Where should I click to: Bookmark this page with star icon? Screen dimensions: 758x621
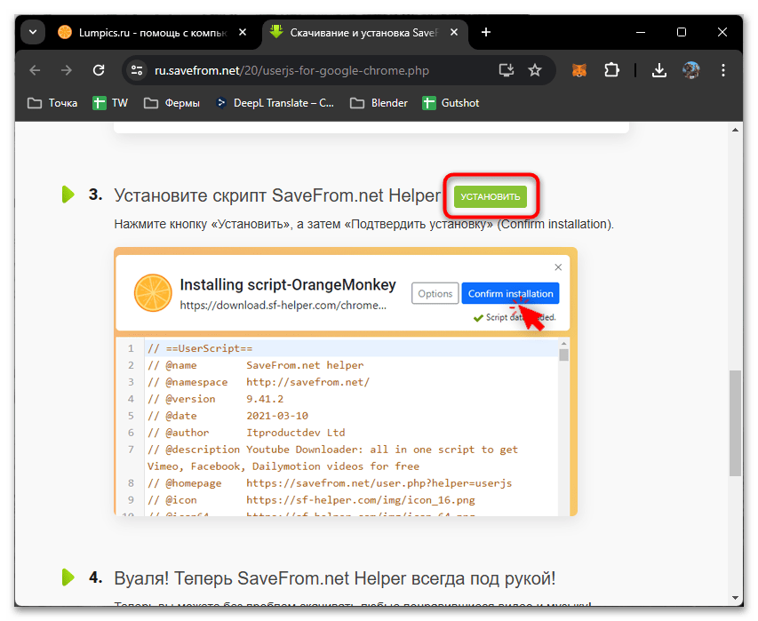534,70
